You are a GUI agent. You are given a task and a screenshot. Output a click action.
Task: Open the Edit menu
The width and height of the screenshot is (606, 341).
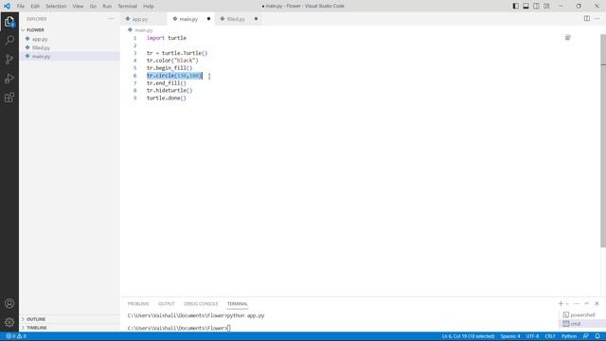click(35, 7)
